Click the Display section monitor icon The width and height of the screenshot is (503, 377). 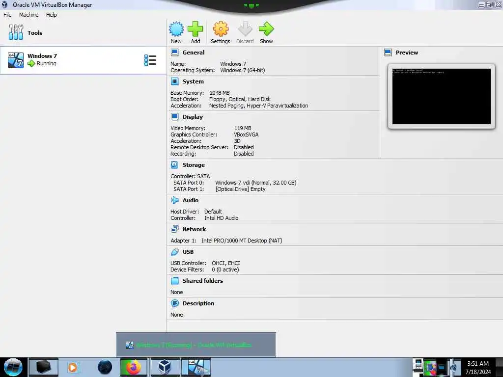click(x=174, y=117)
